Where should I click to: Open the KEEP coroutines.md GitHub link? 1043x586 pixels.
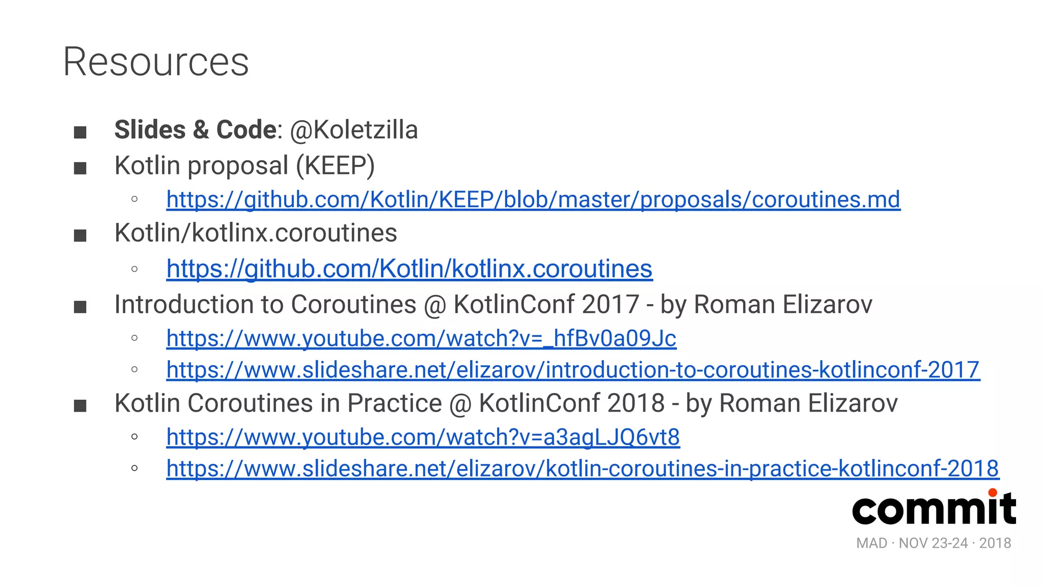[533, 199]
